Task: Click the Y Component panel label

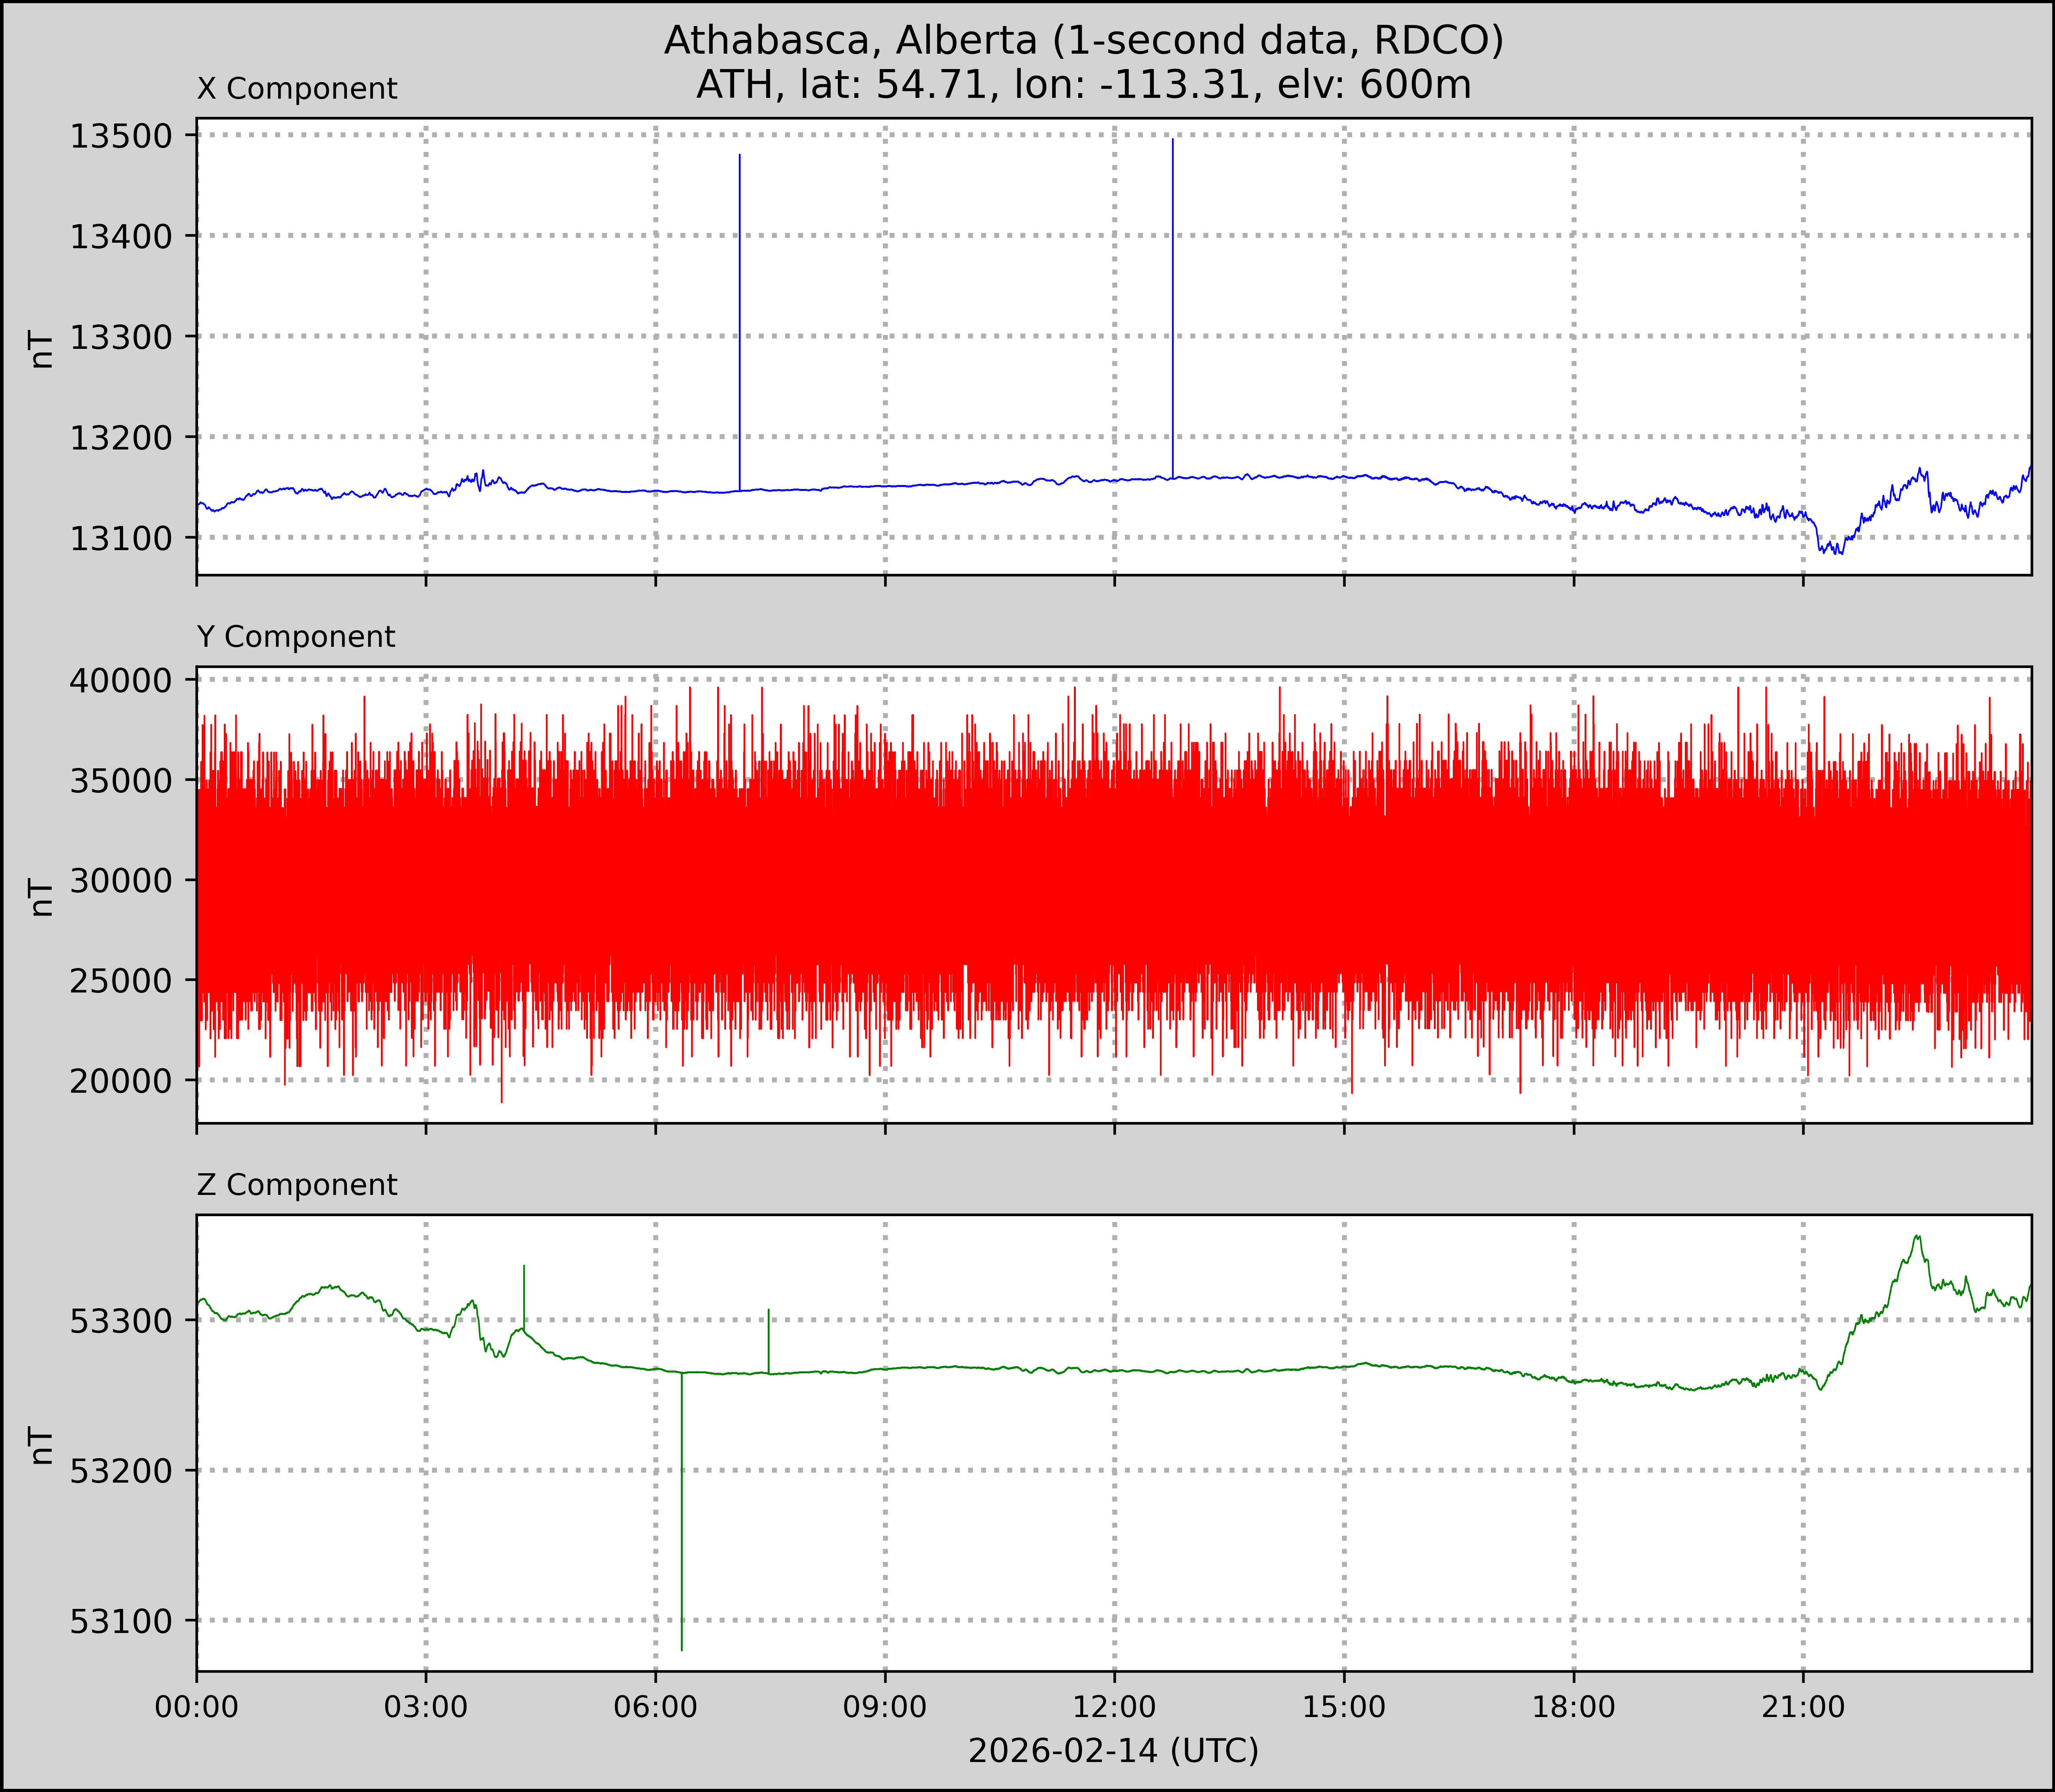Action: (x=296, y=637)
